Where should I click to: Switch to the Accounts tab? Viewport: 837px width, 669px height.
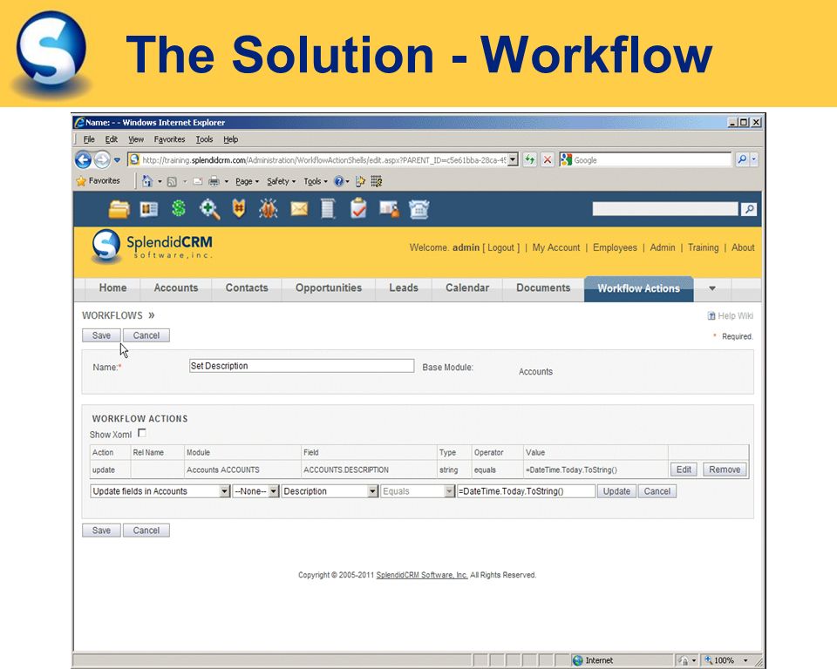175,288
